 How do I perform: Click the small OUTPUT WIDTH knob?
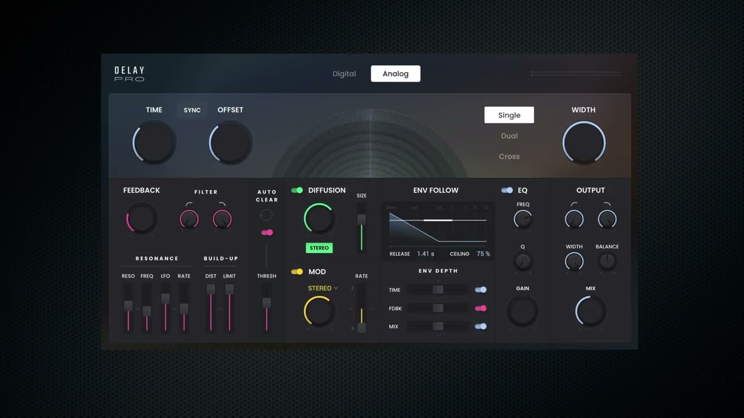point(574,261)
